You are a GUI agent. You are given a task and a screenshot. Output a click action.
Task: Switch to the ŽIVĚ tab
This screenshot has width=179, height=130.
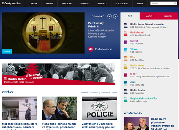130,16
